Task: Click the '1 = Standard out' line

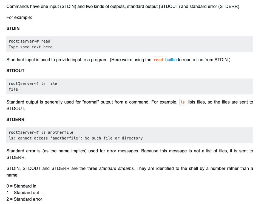Action: [23, 192]
